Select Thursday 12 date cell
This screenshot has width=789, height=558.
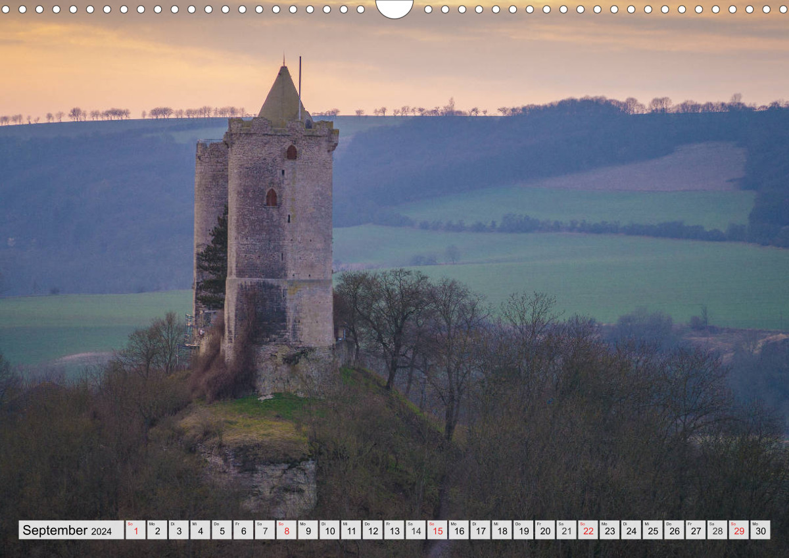pyautogui.click(x=372, y=530)
